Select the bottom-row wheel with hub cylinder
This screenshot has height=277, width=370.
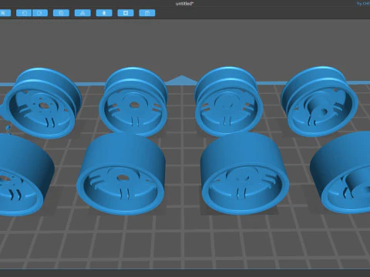341,173
